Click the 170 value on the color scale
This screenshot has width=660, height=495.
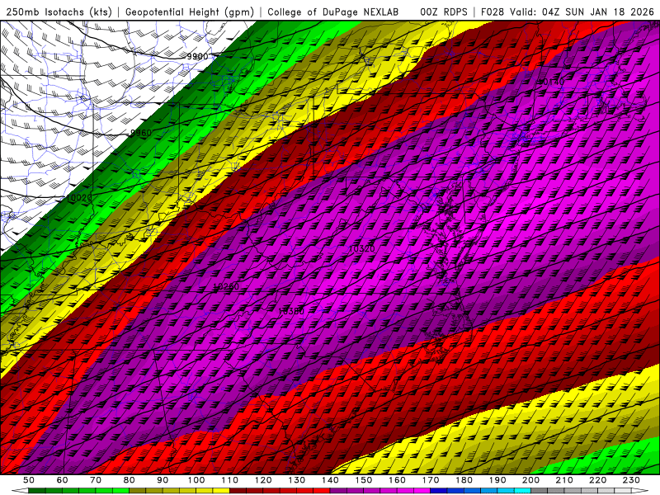[431, 480]
